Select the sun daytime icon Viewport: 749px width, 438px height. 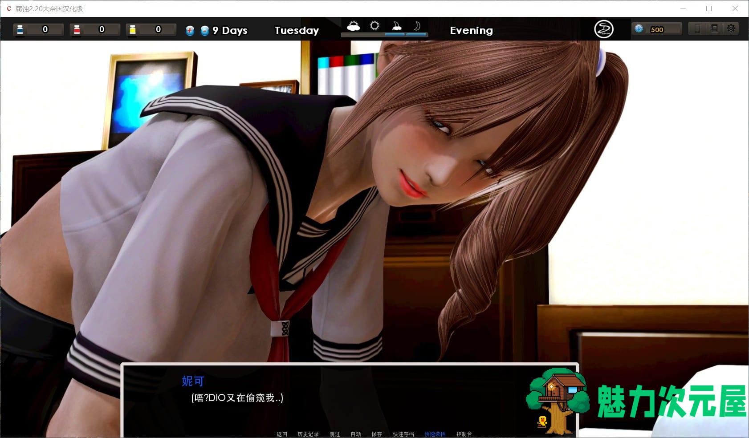coord(374,25)
